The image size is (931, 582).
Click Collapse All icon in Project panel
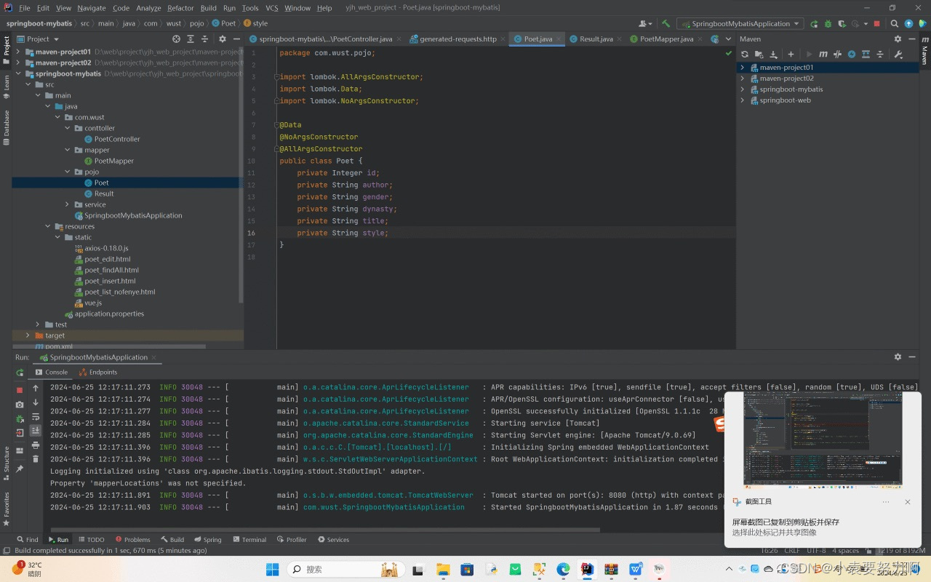pos(204,39)
